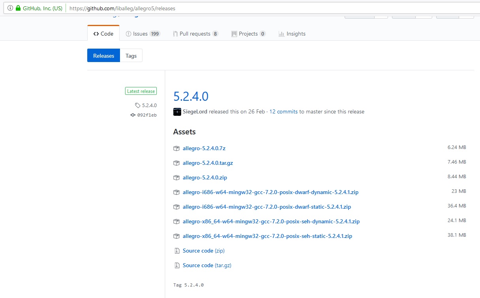This screenshot has height=298, width=480.
Task: Download the i686 dwarf-dynamic zip build
Action: point(270,192)
